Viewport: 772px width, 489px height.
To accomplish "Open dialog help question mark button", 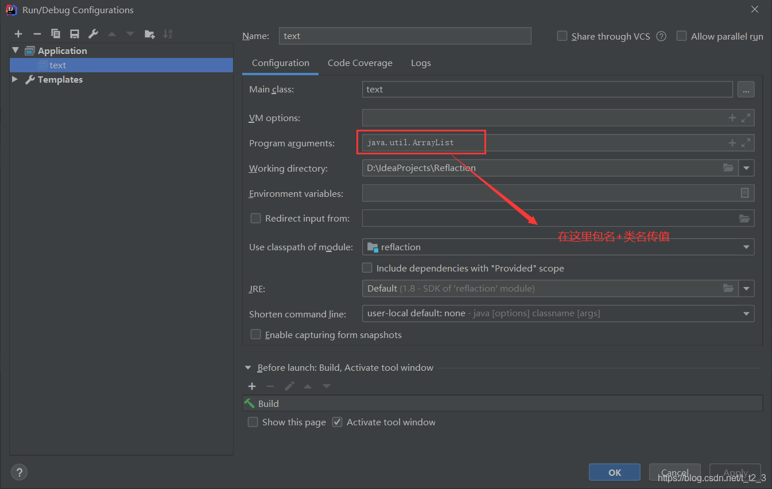I will pos(19,472).
